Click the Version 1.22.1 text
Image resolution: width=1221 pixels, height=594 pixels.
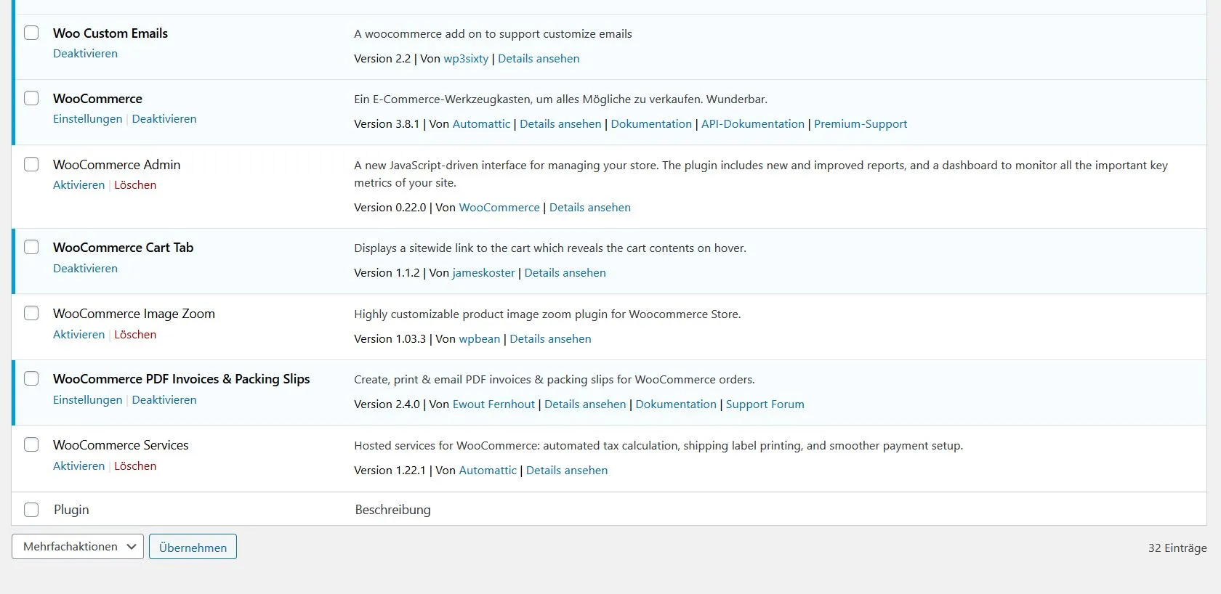[390, 471]
